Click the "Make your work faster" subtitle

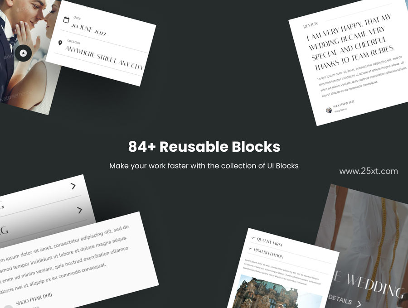(x=204, y=166)
